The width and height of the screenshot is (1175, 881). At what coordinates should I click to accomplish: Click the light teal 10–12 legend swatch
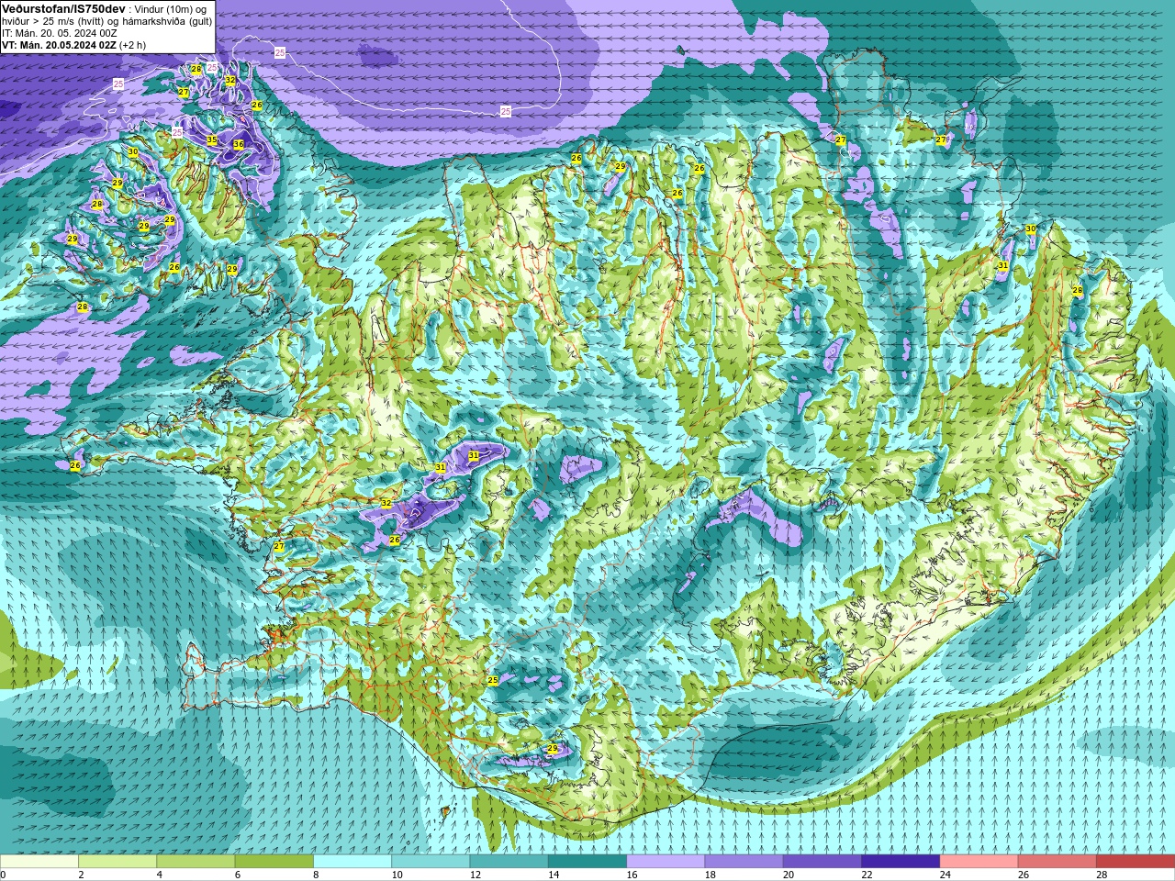coord(431,861)
